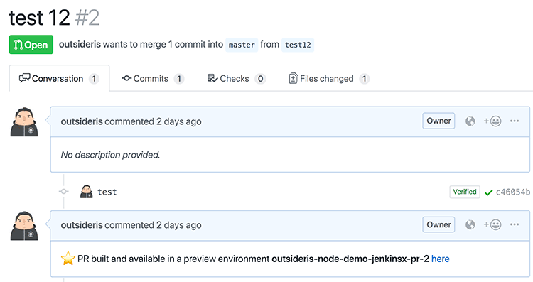Click globe icon on first comment
The width and height of the screenshot is (533, 282).
coord(470,121)
